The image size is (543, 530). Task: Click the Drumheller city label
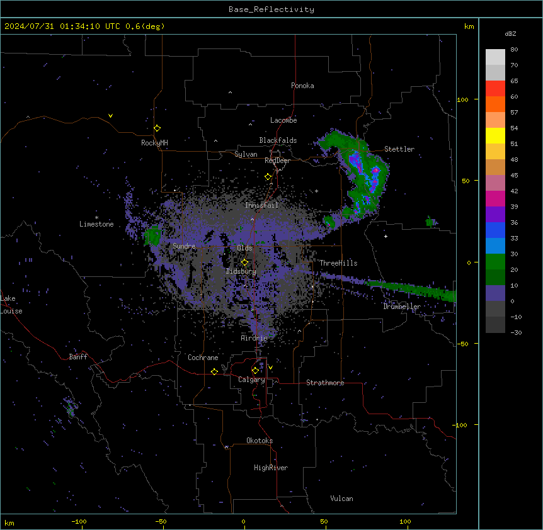click(402, 307)
